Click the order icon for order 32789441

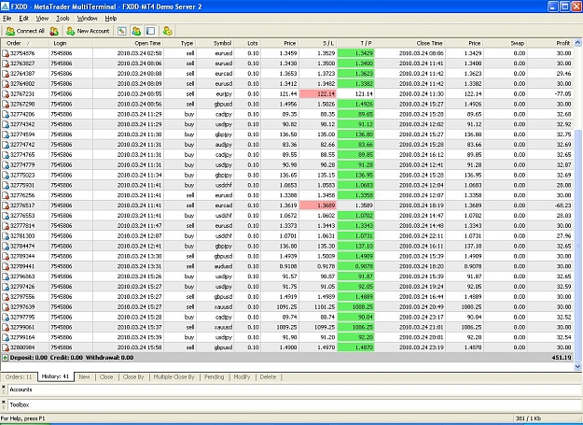[x=6, y=266]
